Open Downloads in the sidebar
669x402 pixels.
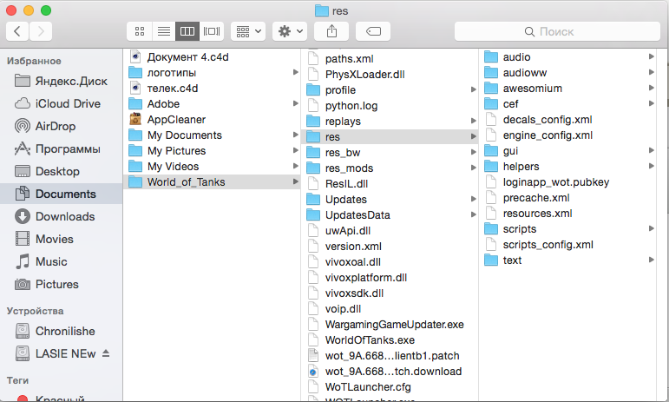(x=65, y=216)
